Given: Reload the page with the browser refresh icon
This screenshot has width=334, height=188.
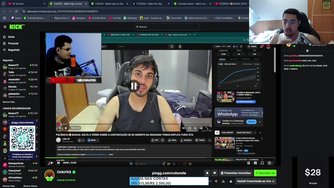Looking at the screenshot, I should (x=16, y=11).
